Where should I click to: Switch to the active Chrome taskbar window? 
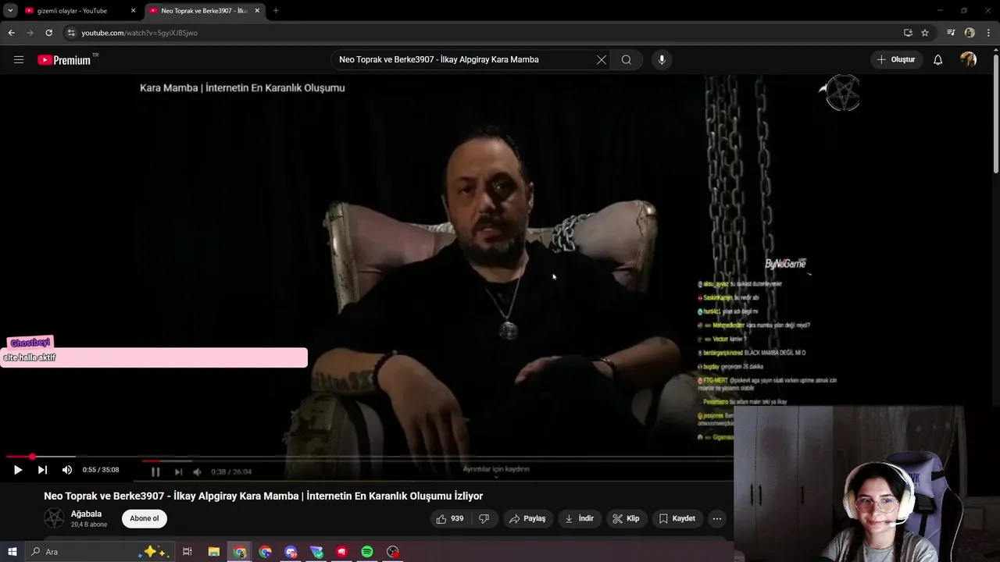click(x=240, y=552)
